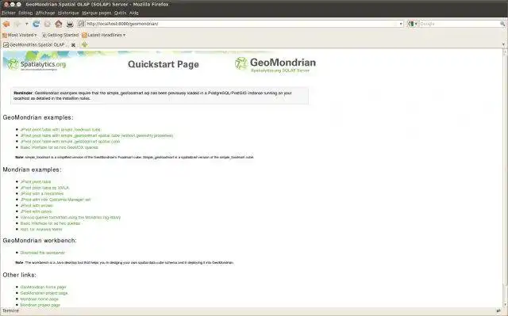Visit the Mondrian project page link
Screen dimensions: 508x316
40,305
